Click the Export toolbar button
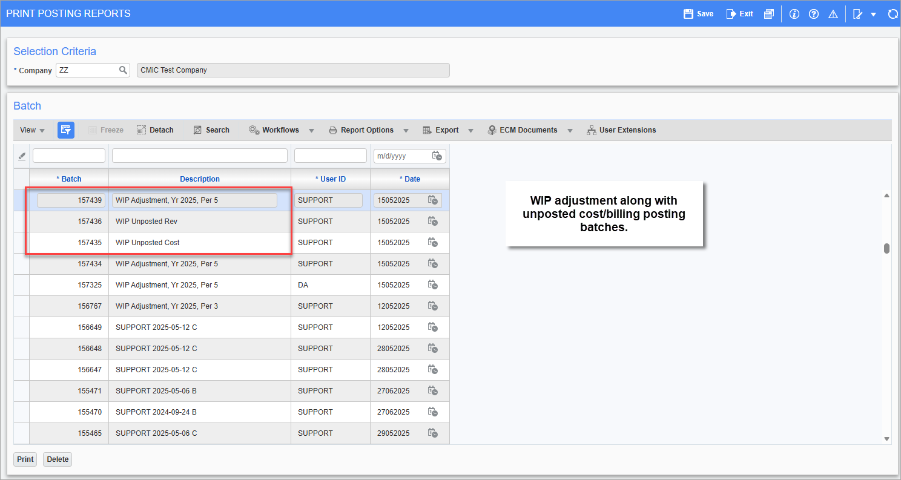Image resolution: width=901 pixels, height=480 pixels. point(441,130)
